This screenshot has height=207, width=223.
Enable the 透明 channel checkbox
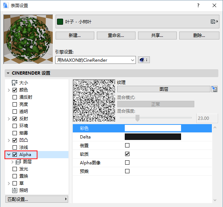point(15,112)
